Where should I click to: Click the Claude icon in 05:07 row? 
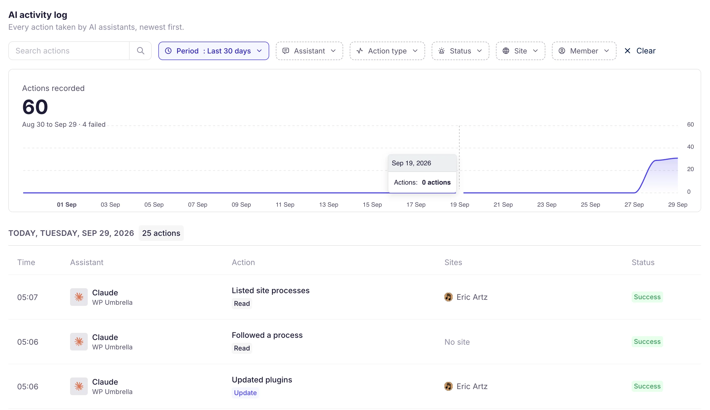79,297
